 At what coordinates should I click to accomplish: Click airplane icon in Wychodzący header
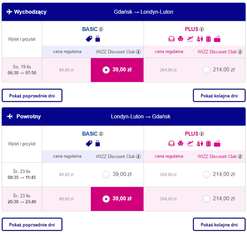point(9,12)
